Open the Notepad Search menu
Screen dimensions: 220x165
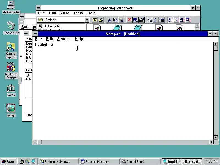point(63,39)
